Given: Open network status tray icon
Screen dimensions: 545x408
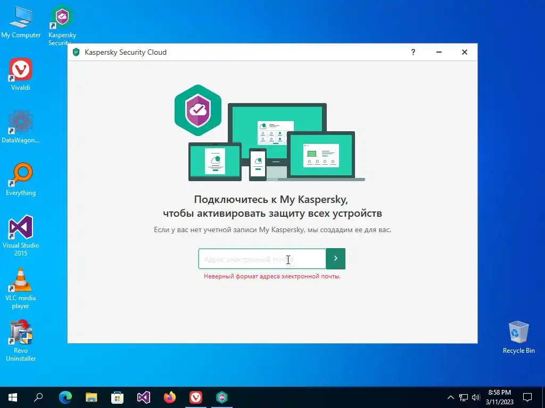Looking at the screenshot, I should pos(464,397).
